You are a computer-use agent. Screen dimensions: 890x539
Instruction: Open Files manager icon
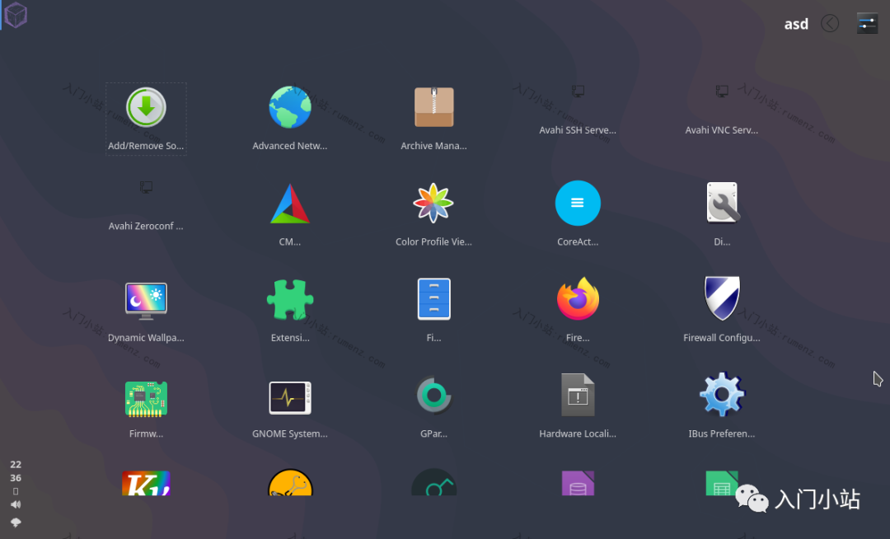[433, 299]
